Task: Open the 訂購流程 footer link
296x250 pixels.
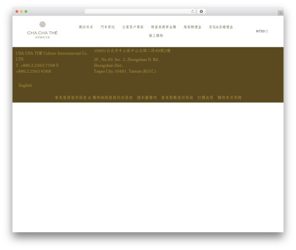Action: [x=205, y=98]
